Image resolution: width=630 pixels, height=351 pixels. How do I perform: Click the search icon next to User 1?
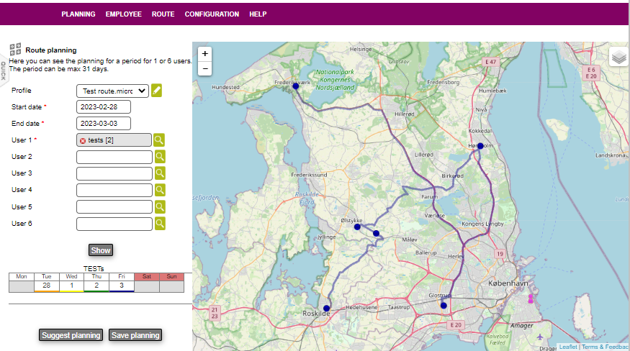coord(159,140)
